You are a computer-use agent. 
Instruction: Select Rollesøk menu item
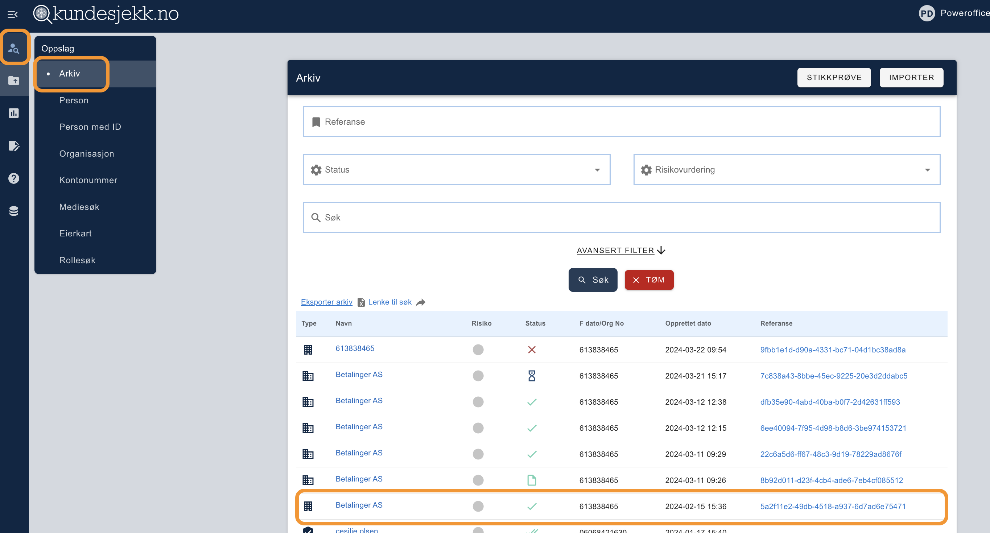click(x=77, y=261)
